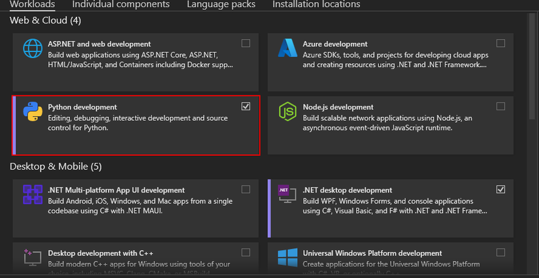
Task: Click the Desktop C++ monitor icon
Action: click(33, 258)
